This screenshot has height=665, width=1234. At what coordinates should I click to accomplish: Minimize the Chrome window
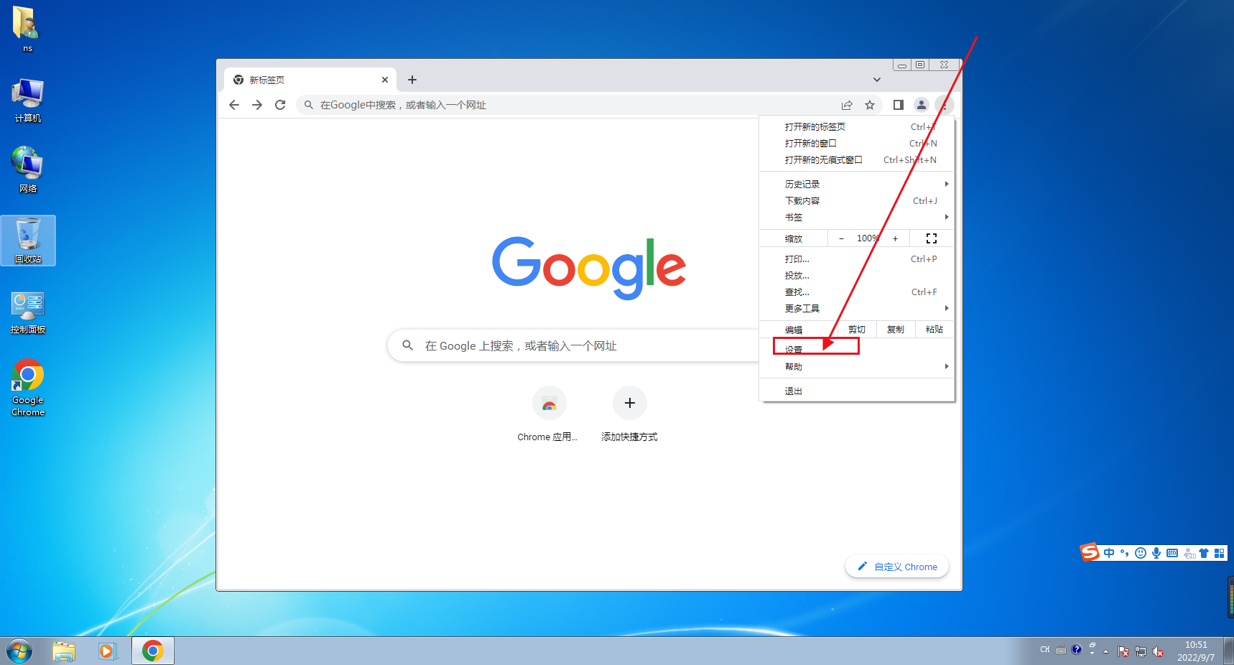(902, 65)
